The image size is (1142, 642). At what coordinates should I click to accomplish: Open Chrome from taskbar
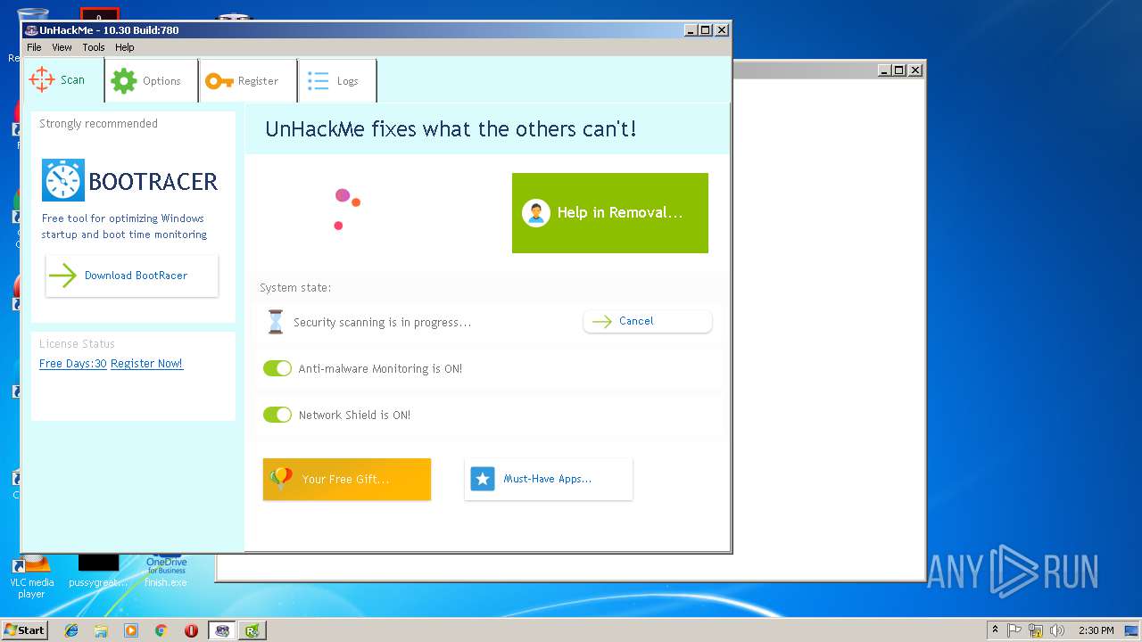click(x=161, y=630)
